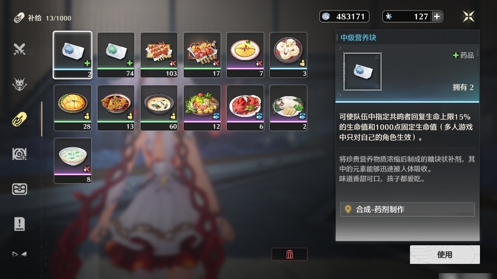This screenshot has height=279, width=497.
Task: Close the inventory with the X icon
Action: tap(469, 16)
